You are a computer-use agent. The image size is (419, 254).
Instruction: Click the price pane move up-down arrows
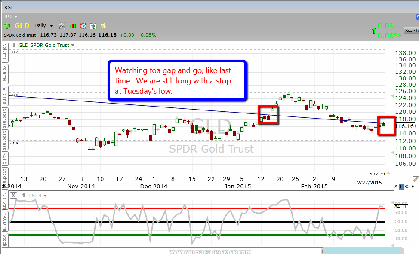point(14,45)
